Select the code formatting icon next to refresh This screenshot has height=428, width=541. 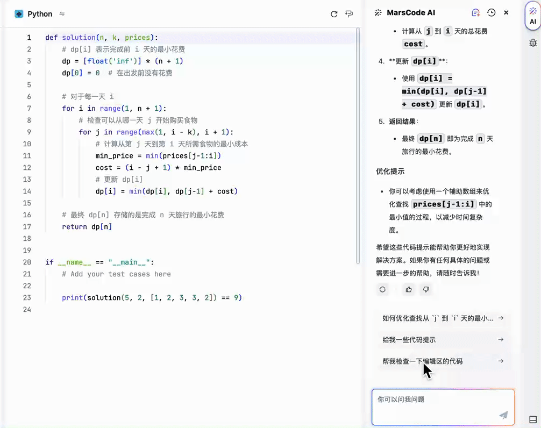(350, 14)
